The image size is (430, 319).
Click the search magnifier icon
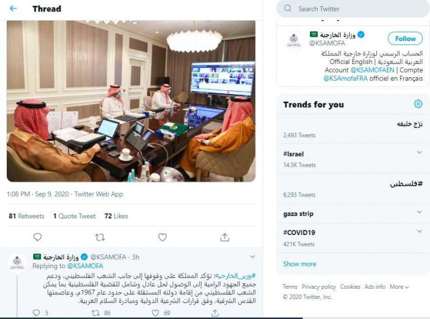288,8
